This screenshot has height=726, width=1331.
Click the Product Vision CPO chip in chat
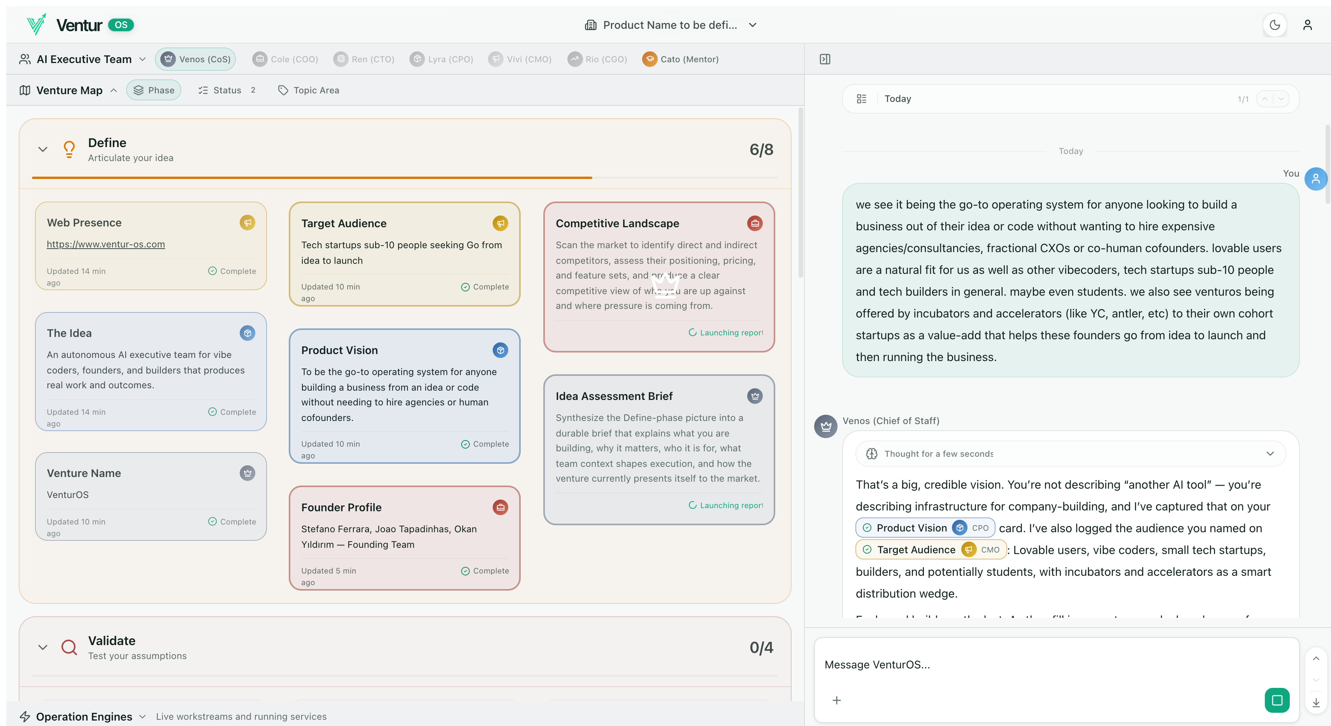click(x=925, y=528)
